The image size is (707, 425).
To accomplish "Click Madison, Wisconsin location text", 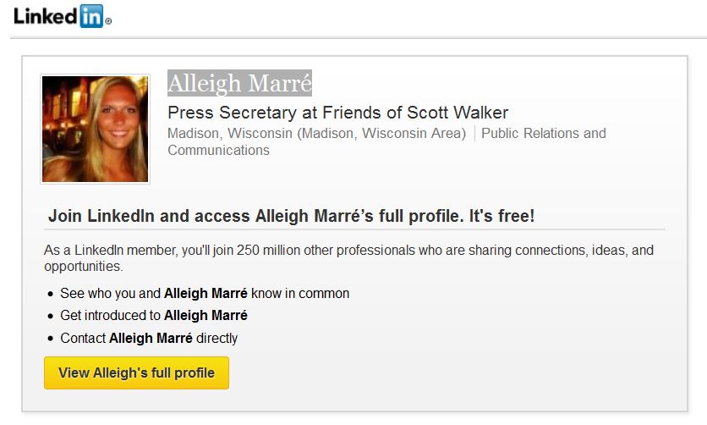I will click(316, 133).
